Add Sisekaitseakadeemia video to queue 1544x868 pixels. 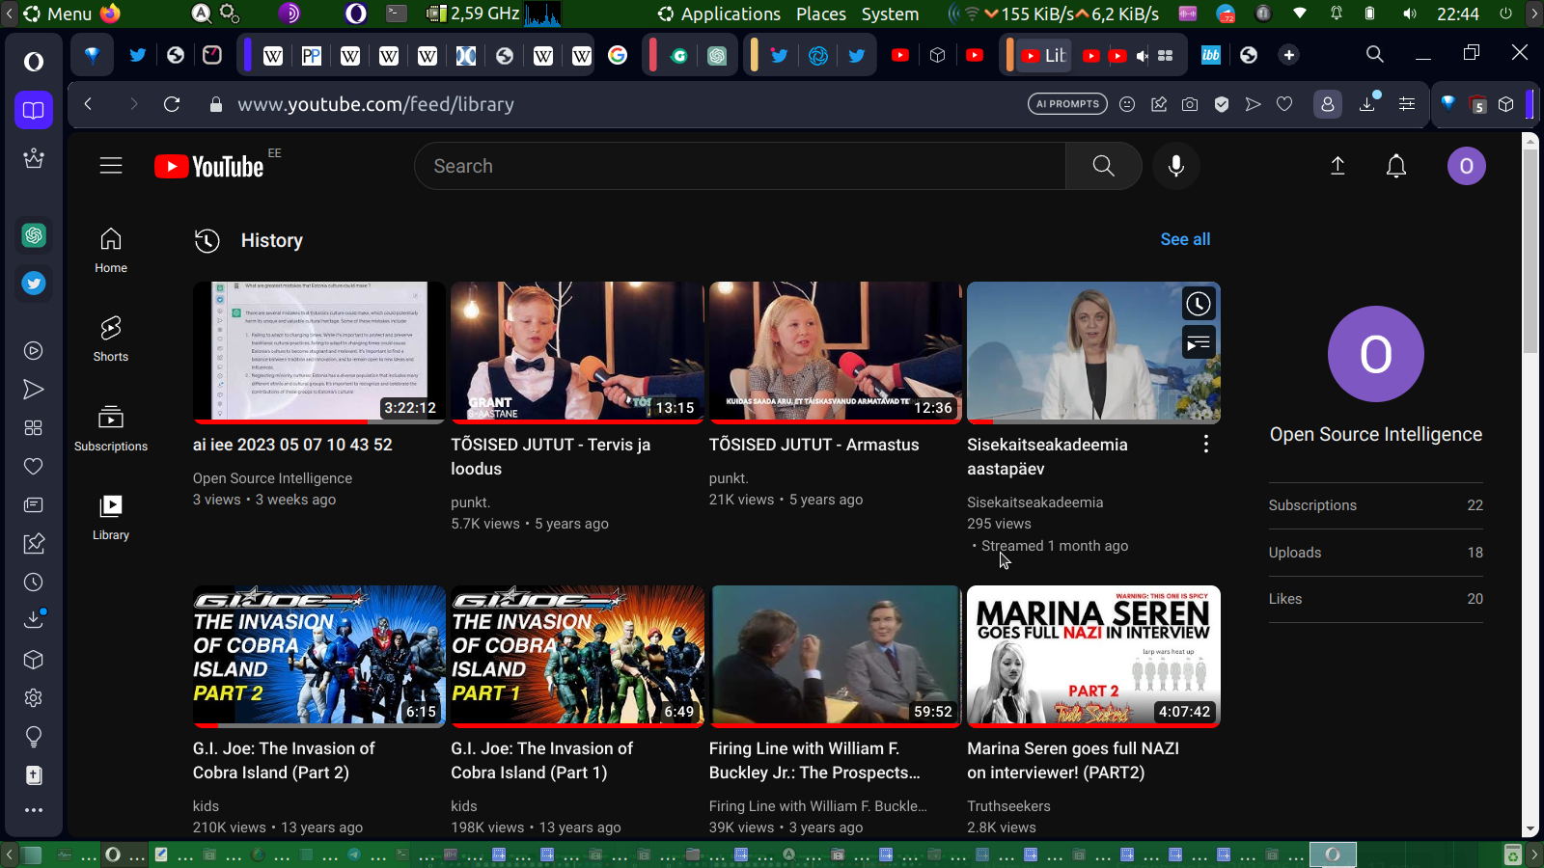1199,342
